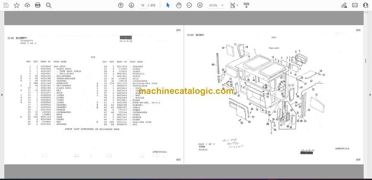Open the find text search
Screen dimensions: 372x180
coord(49,5)
